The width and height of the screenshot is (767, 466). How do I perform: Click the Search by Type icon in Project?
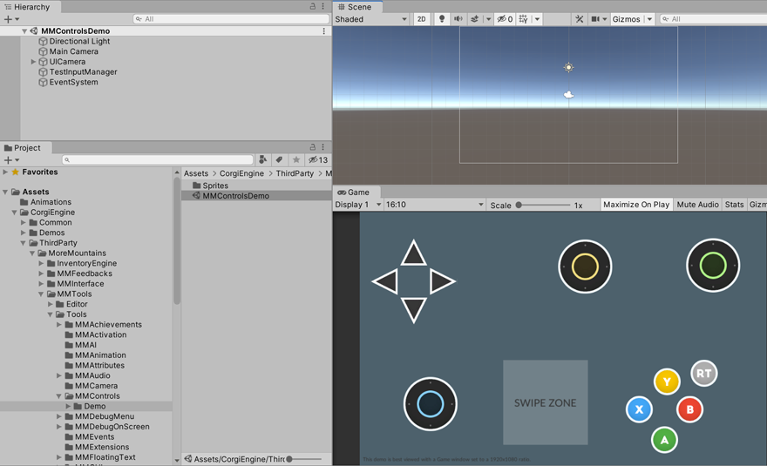pyautogui.click(x=263, y=160)
